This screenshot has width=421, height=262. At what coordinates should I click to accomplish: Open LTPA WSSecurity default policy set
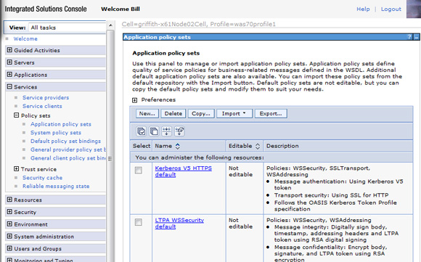179,224
